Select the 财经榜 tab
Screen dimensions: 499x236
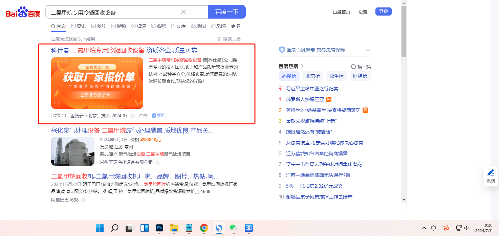coord(360,76)
